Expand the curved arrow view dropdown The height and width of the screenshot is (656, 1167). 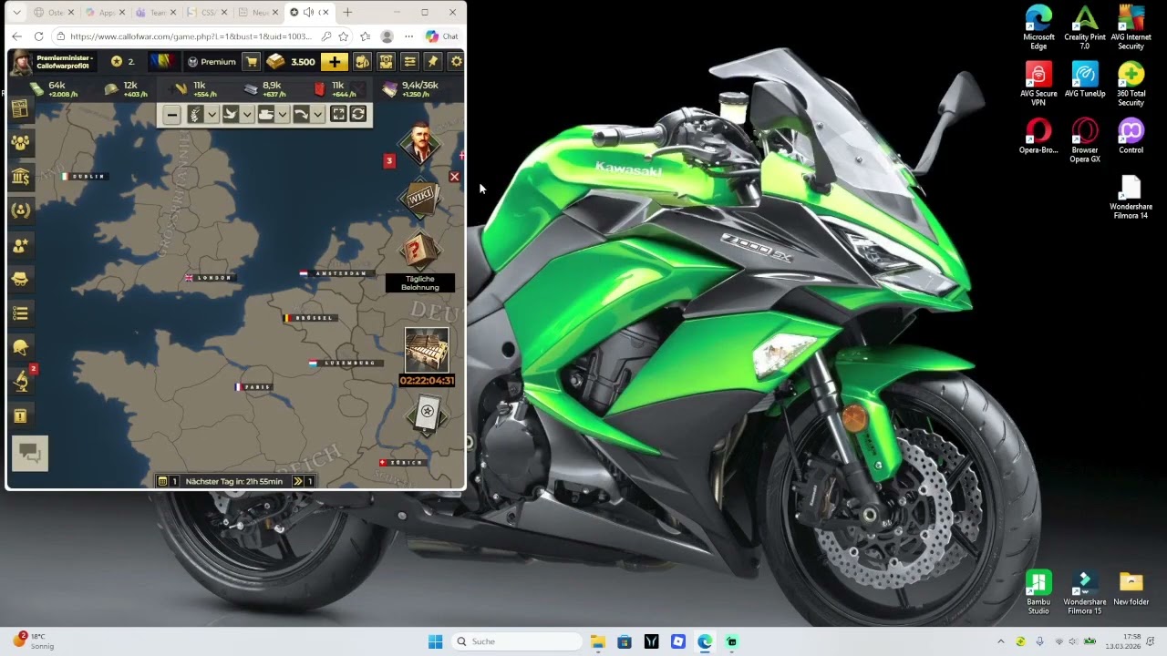tap(317, 115)
